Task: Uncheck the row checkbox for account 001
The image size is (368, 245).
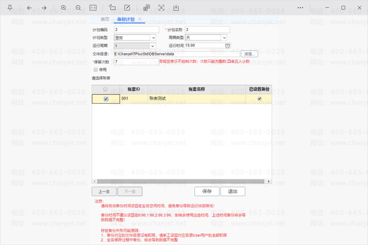Action: [x=106, y=99]
